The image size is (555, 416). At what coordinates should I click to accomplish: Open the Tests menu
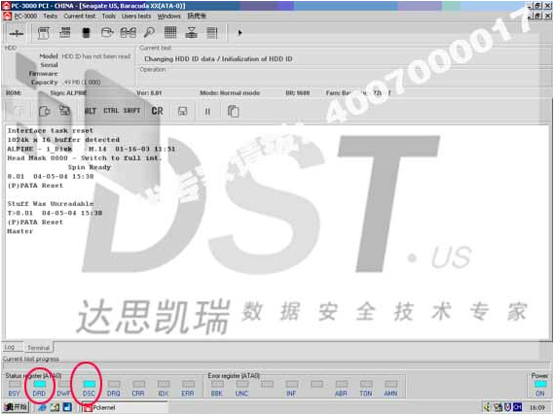coord(51,16)
